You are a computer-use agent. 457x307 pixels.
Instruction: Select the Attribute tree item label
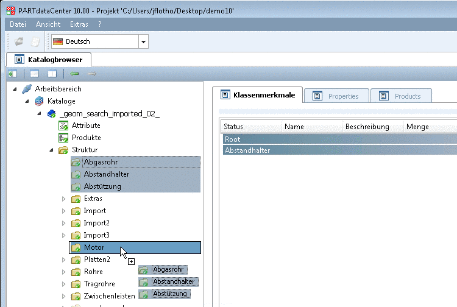pyautogui.click(x=86, y=125)
